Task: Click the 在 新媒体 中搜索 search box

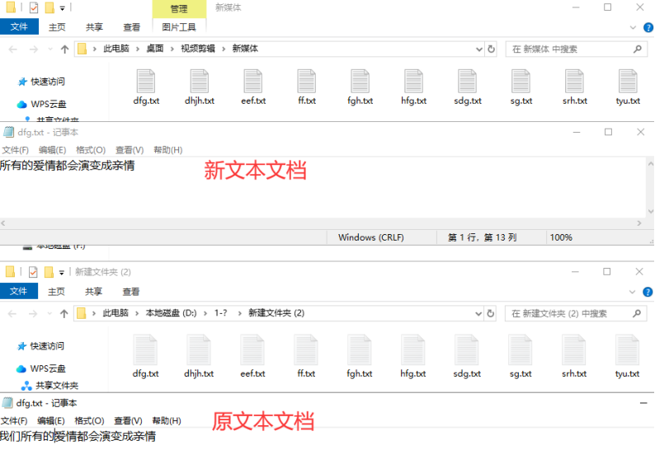Action: [569, 49]
